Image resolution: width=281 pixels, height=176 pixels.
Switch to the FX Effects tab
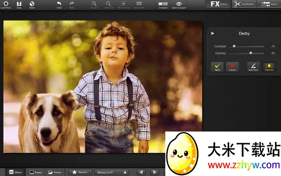tap(219, 4)
